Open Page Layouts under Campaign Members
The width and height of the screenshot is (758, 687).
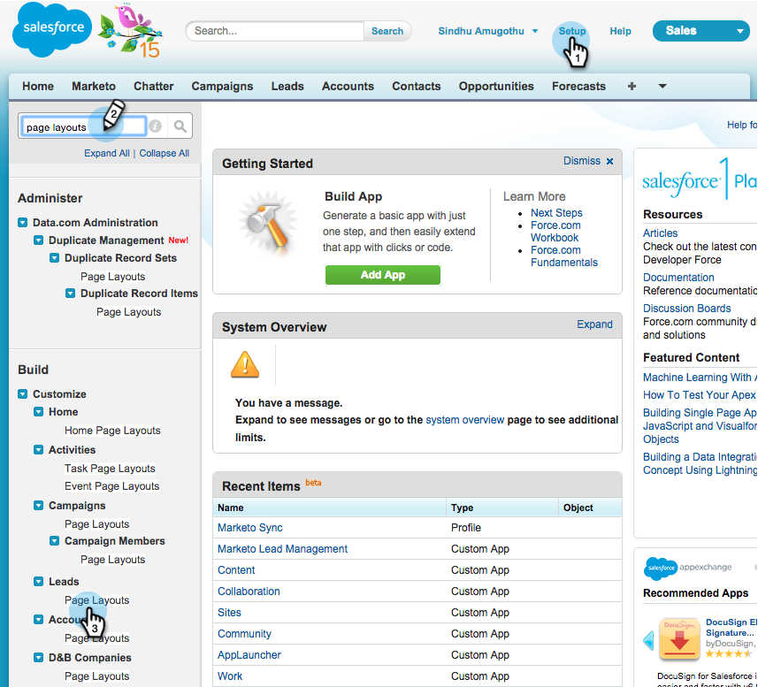click(112, 560)
